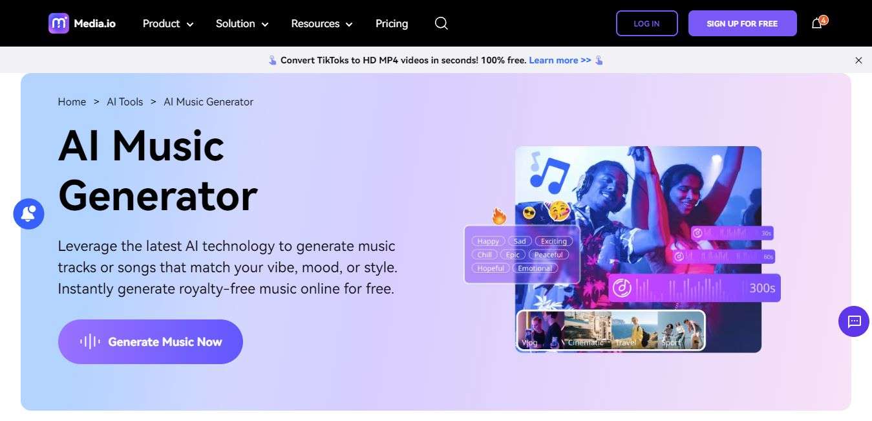Dismiss the TikTok conversion banner
Image resolution: width=872 pixels, height=421 pixels.
coord(858,60)
